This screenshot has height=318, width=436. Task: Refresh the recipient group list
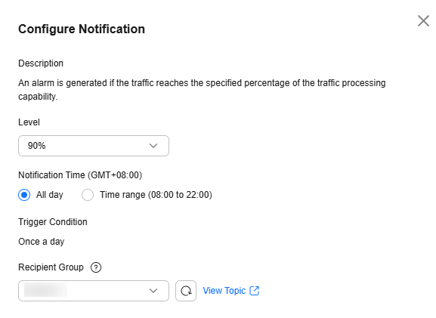click(x=186, y=291)
